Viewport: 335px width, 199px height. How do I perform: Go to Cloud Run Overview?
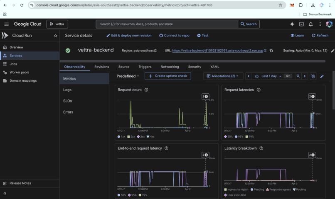click(30, 47)
